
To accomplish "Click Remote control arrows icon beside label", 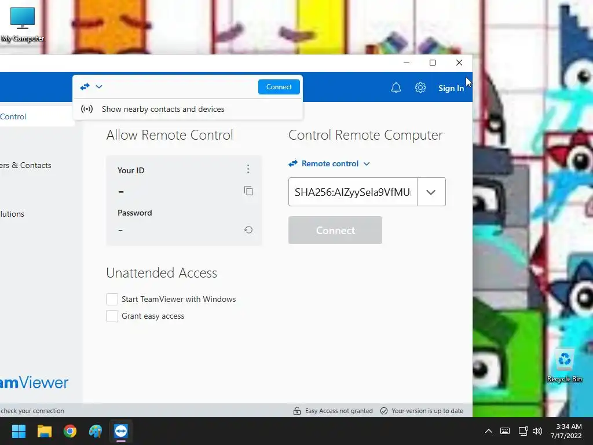I will (293, 163).
